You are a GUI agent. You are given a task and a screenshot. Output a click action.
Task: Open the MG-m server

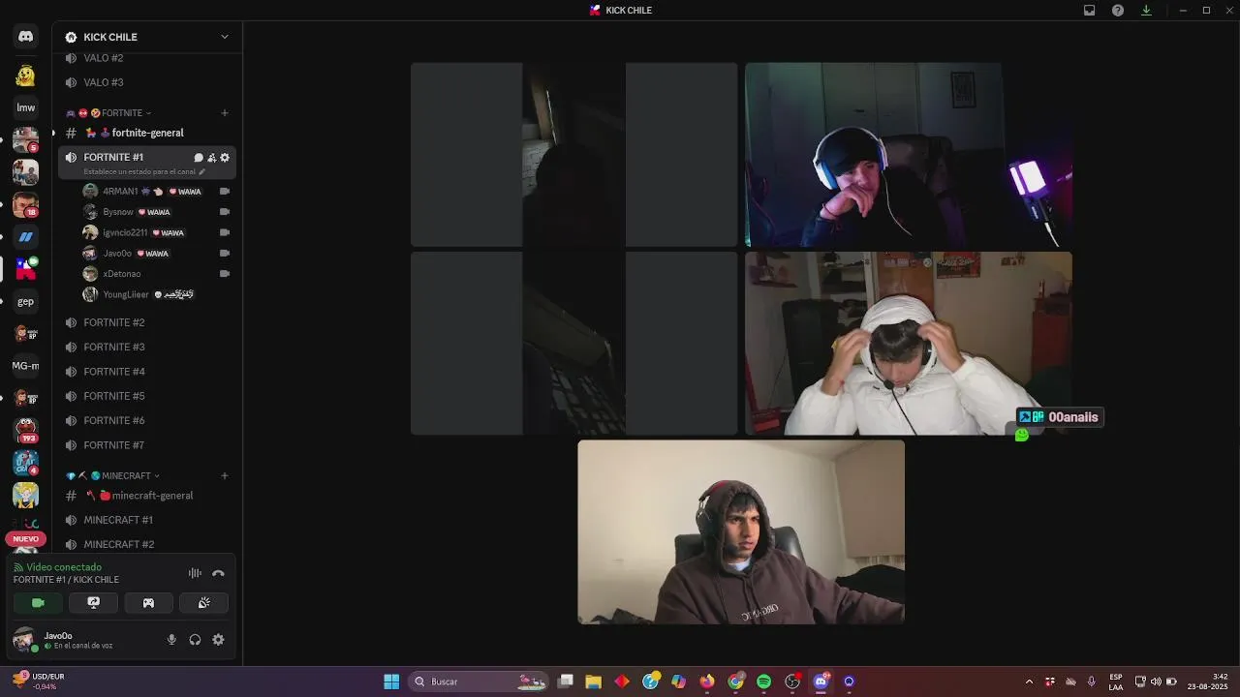coord(26,366)
